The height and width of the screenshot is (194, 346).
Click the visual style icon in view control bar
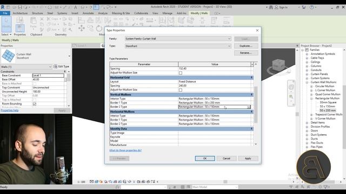pyautogui.click(x=96, y=182)
